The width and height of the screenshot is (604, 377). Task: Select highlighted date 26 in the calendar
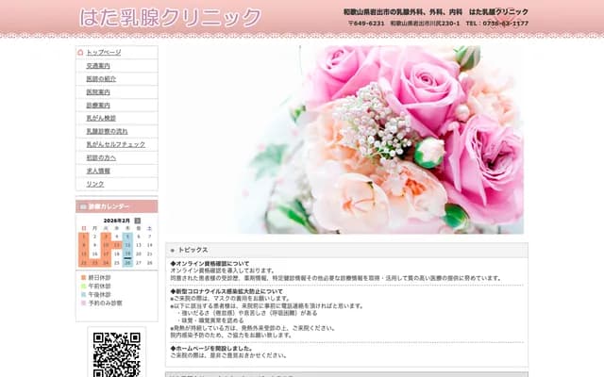coord(128,263)
